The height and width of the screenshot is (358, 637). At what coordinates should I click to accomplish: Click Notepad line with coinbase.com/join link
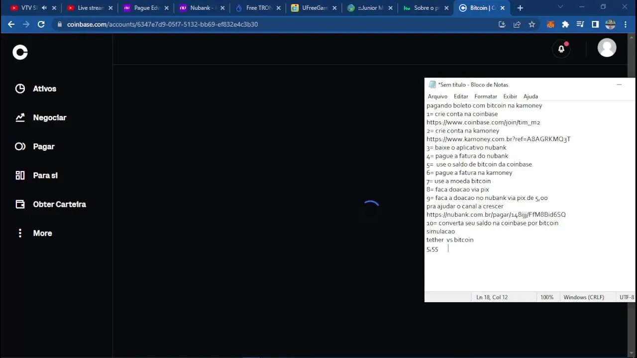[x=483, y=122]
